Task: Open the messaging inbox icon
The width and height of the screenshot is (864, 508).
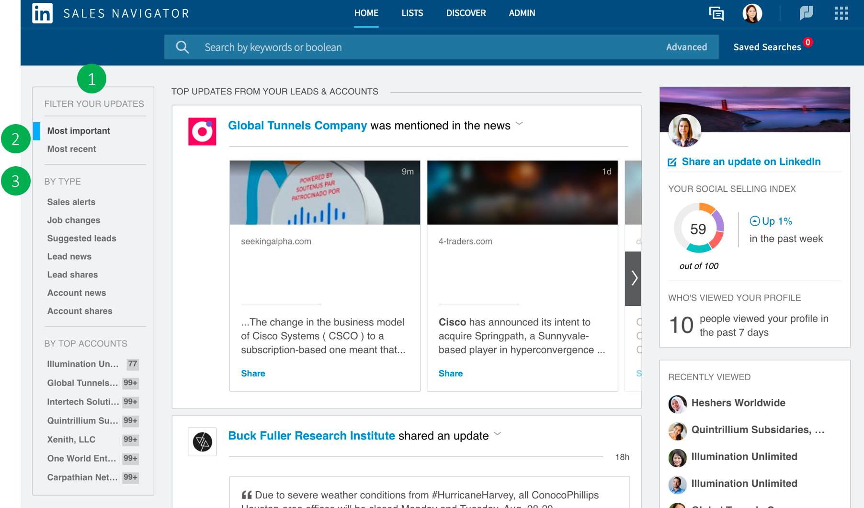Action: pyautogui.click(x=716, y=13)
